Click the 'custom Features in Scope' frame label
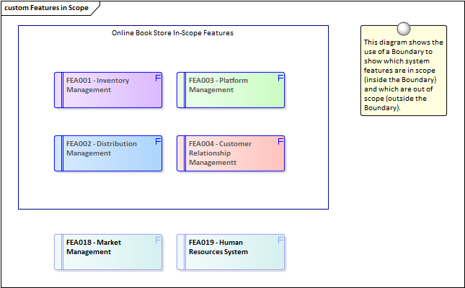This screenshot has width=465, height=288. 47,7
